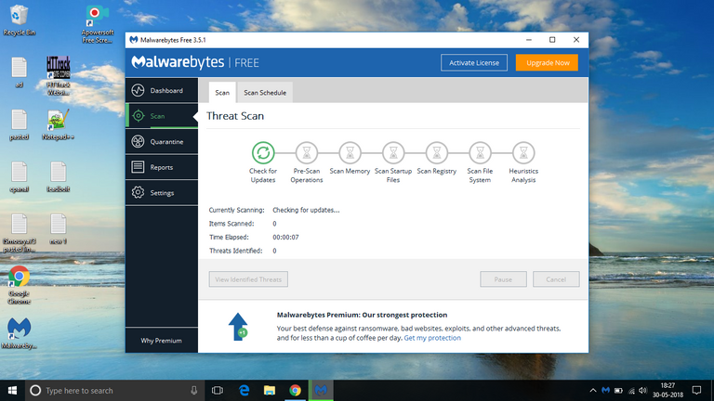Image resolution: width=714 pixels, height=401 pixels.
Task: Open the Dashboard sidebar section
Action: (162, 90)
